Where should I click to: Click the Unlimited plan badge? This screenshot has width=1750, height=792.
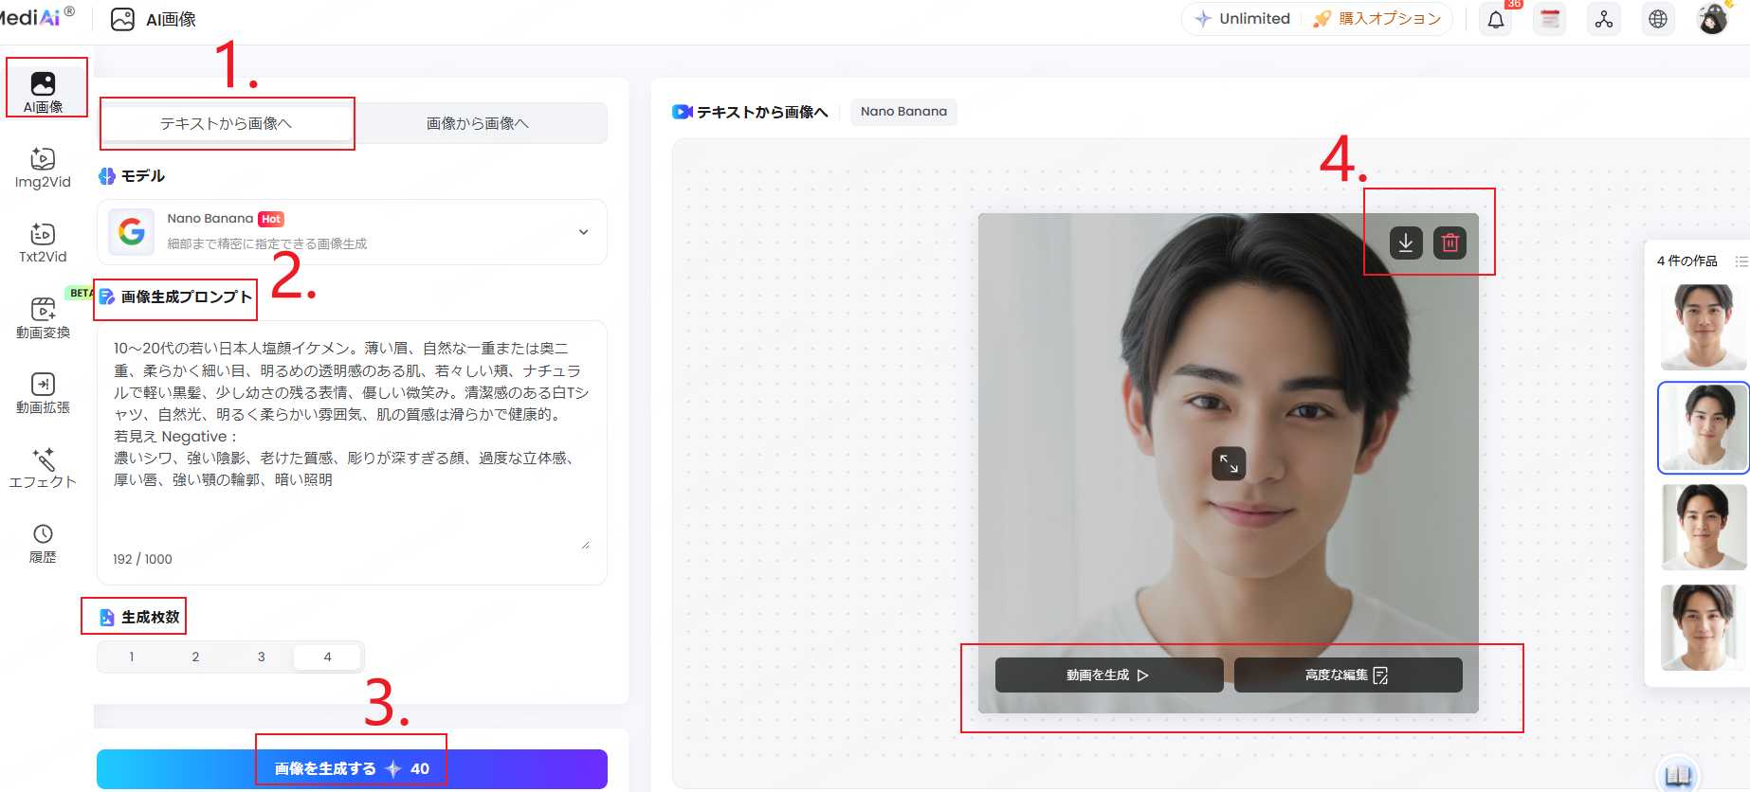click(x=1243, y=19)
